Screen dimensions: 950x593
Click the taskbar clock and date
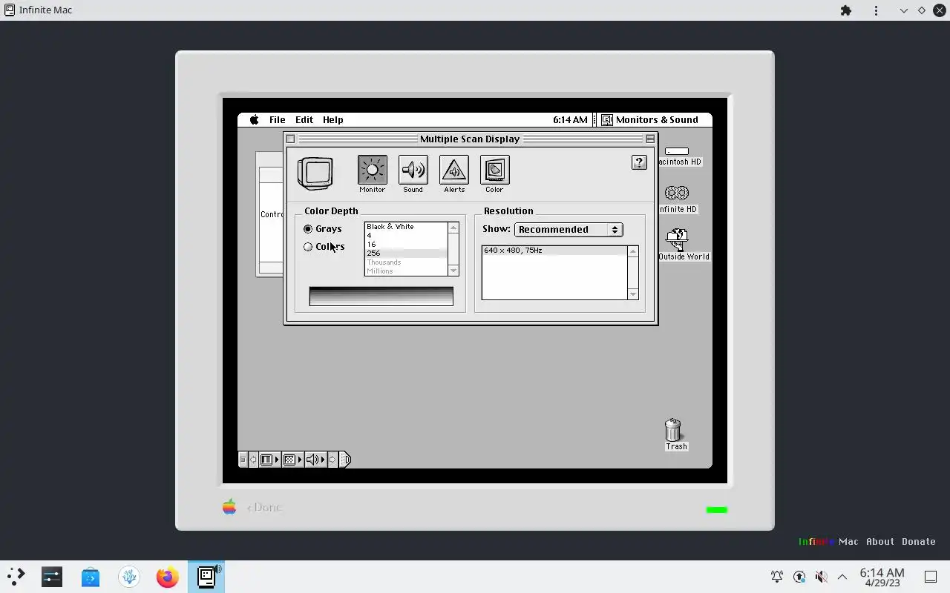coord(882,577)
